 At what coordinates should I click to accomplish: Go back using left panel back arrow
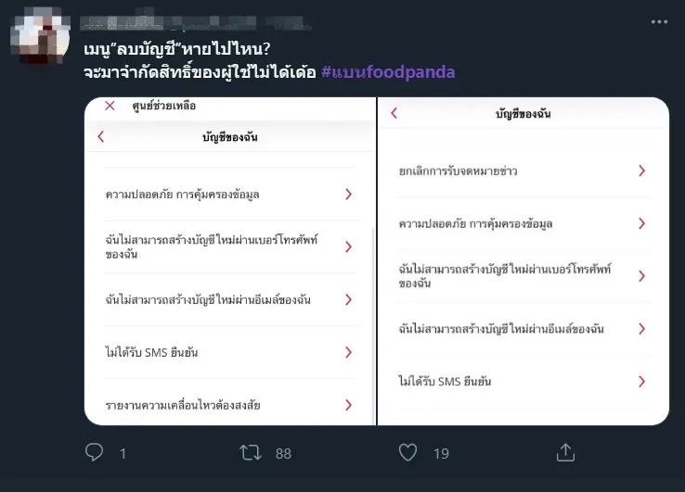101,137
